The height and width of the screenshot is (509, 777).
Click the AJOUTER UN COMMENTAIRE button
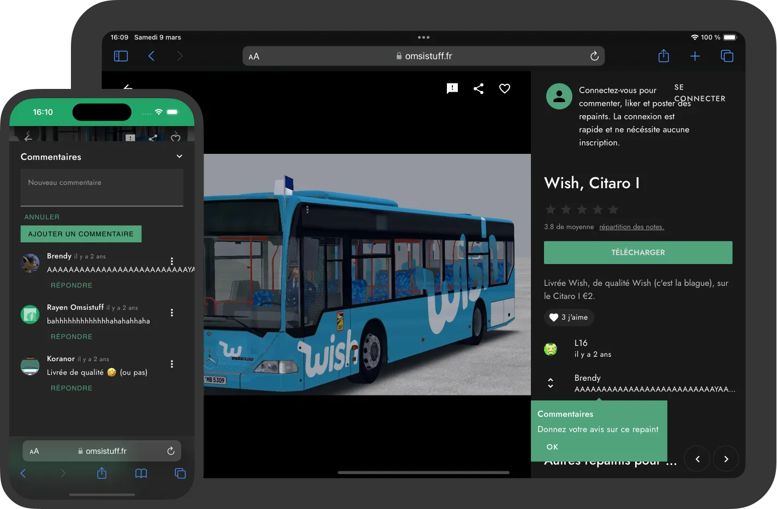tap(81, 234)
